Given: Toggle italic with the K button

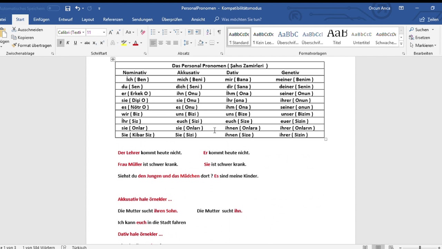Looking at the screenshot, I should [68, 43].
